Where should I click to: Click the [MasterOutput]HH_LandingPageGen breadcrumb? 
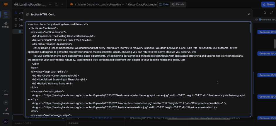pos(99,5)
